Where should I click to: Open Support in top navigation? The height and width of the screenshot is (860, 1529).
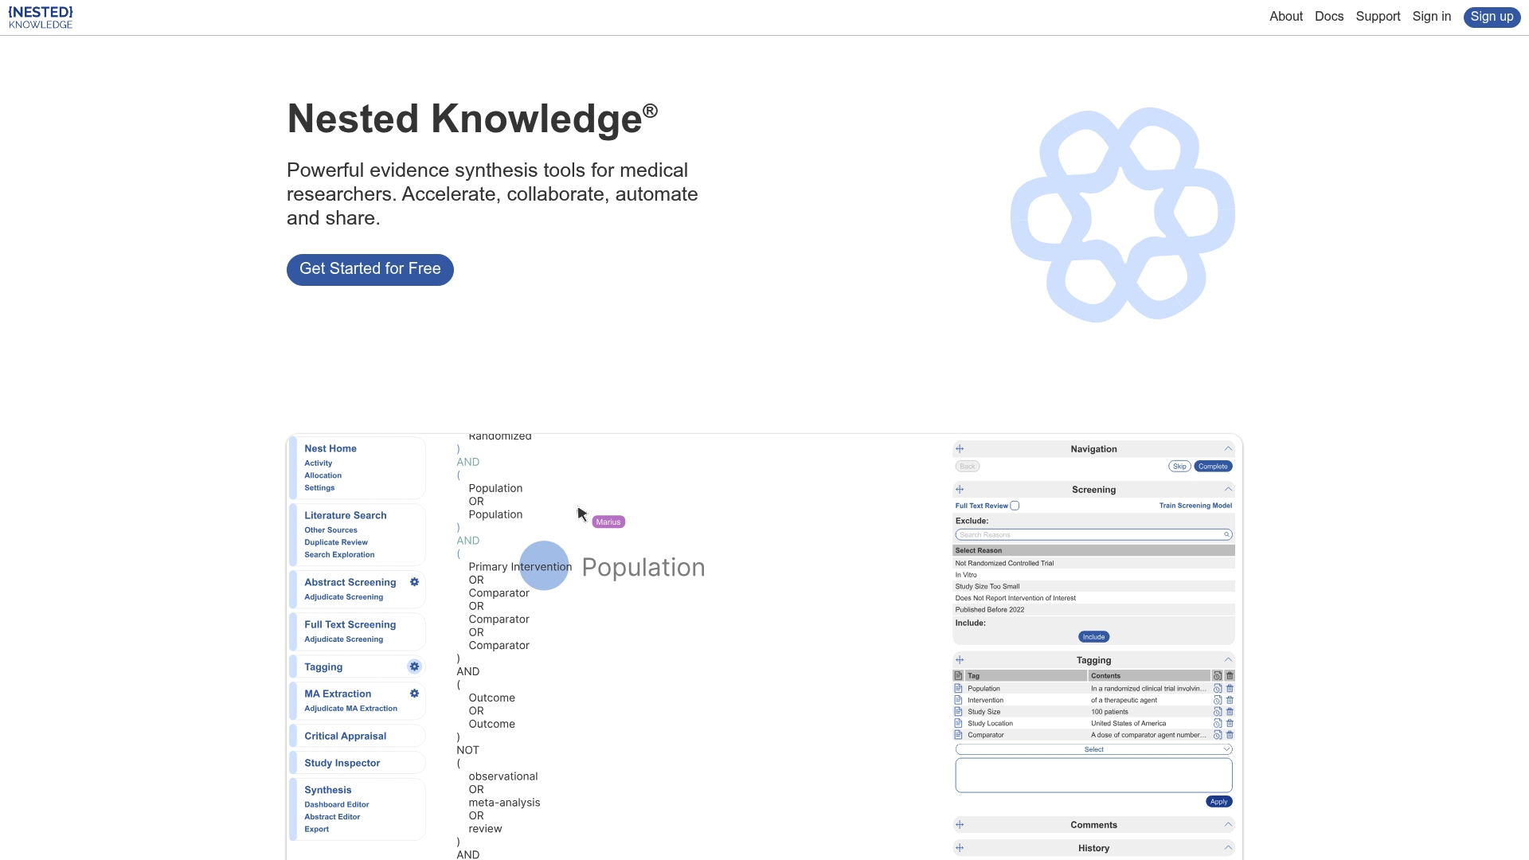[x=1378, y=17]
